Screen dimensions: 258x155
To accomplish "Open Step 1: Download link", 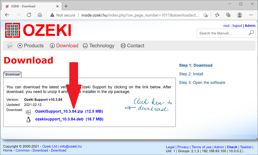I will pyautogui.click(x=196, y=65).
